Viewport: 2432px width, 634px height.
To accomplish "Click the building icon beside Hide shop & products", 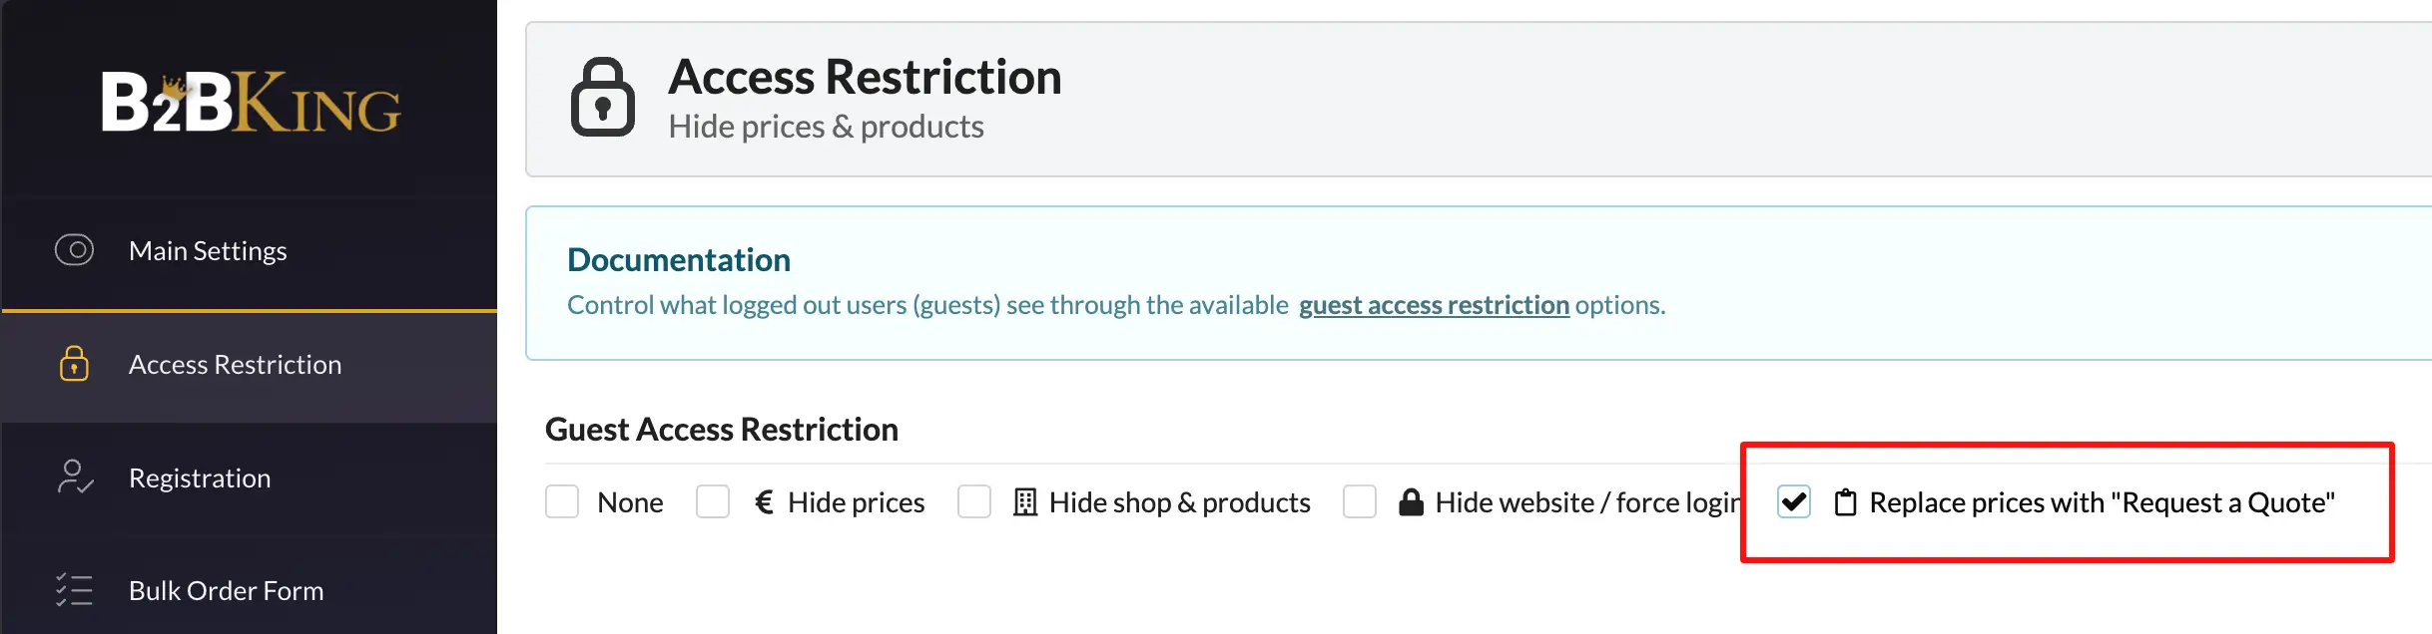I will point(1024,501).
